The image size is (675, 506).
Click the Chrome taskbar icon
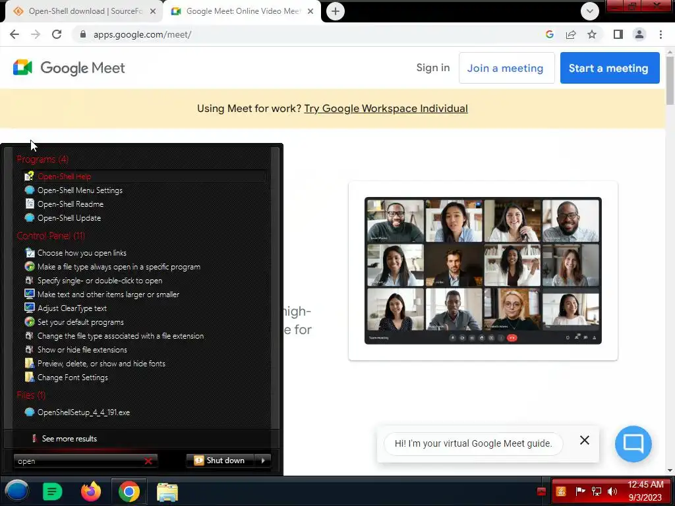(129, 492)
